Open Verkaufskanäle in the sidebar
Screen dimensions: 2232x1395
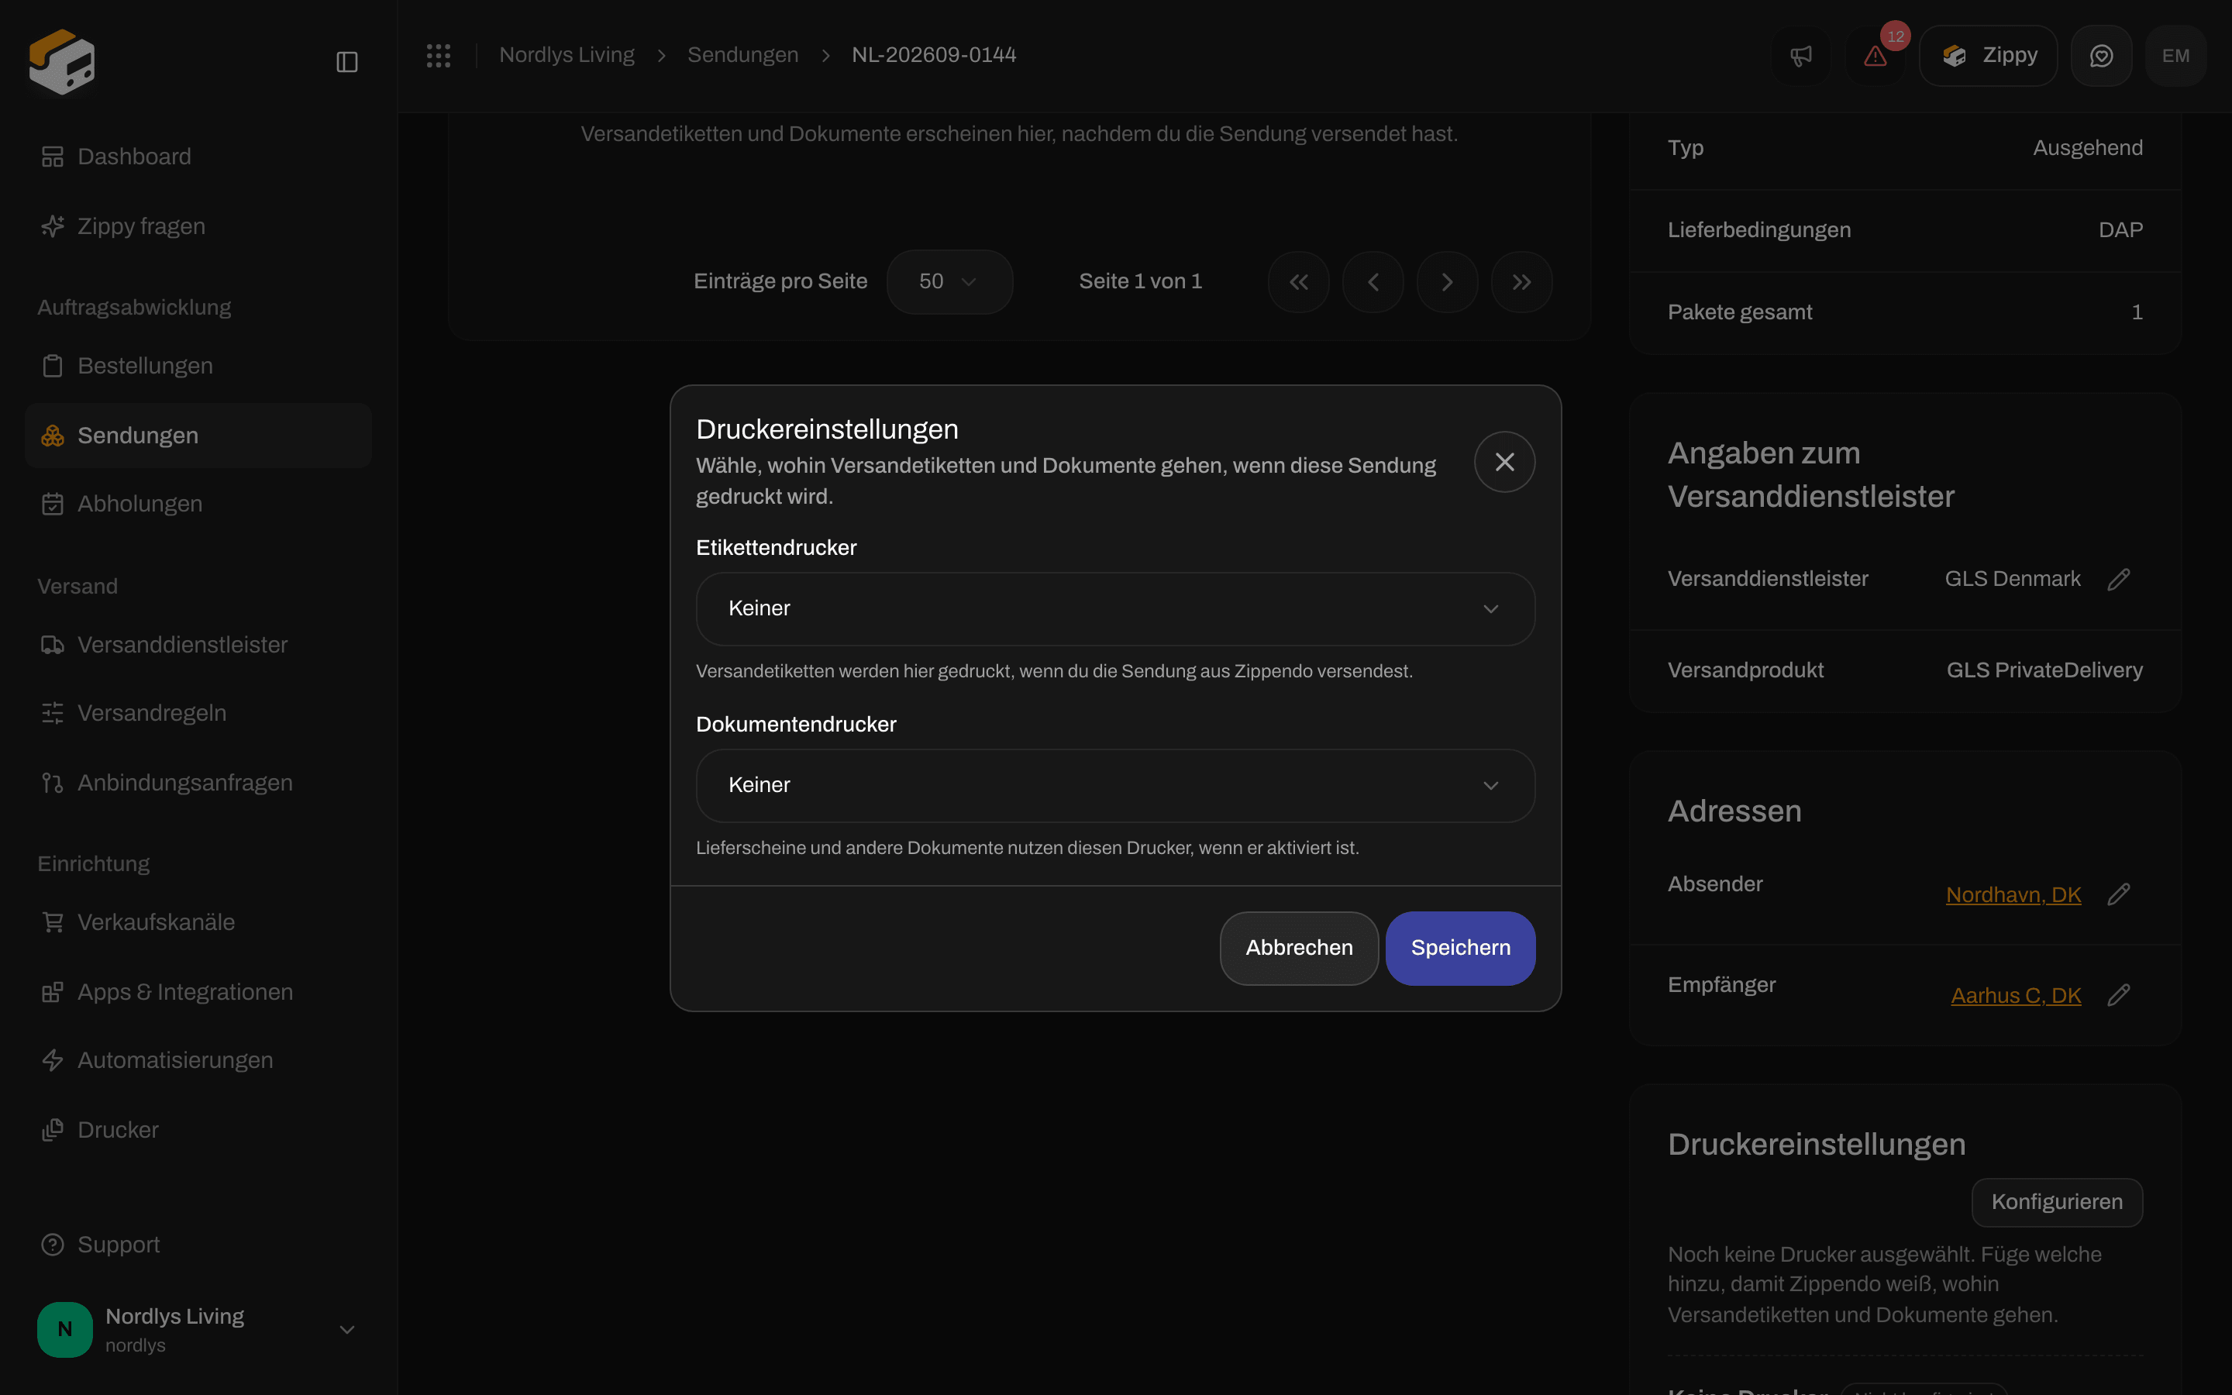tap(198, 922)
